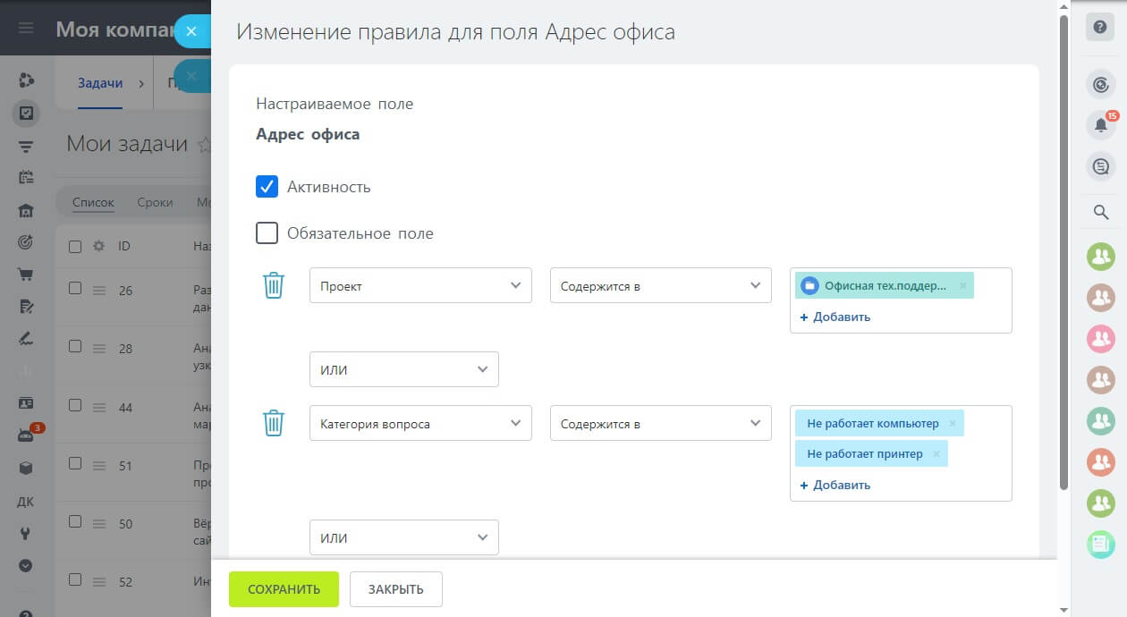Click the ЗАКРЫТЬ button
Screen dimensions: 1127x617
coord(395,589)
